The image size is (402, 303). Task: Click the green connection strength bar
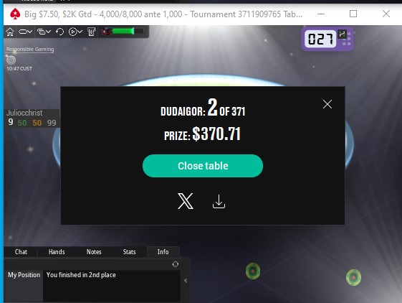(123, 32)
